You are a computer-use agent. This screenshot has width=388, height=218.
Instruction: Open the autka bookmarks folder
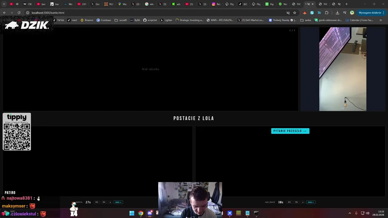tap(306, 20)
